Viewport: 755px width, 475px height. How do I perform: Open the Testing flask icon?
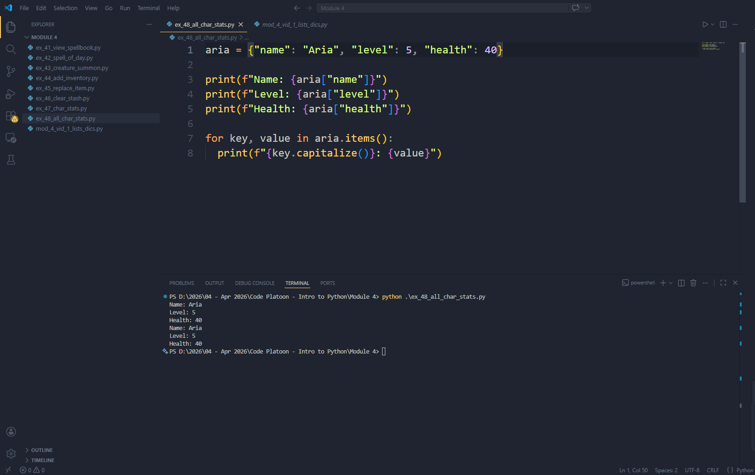tap(11, 160)
